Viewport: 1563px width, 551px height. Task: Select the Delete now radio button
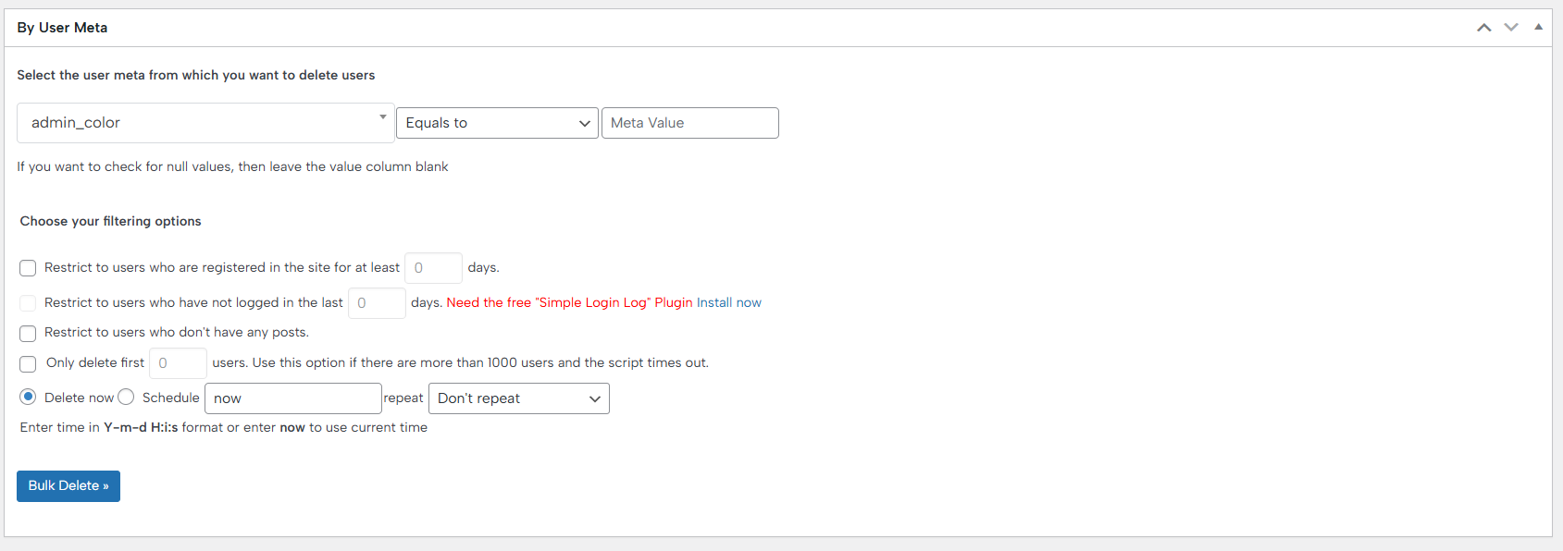tap(28, 397)
